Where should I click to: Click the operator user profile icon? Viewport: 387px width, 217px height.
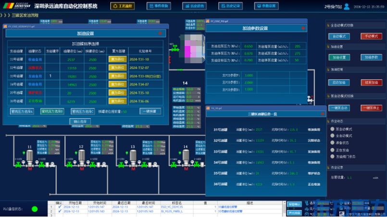[347, 6]
